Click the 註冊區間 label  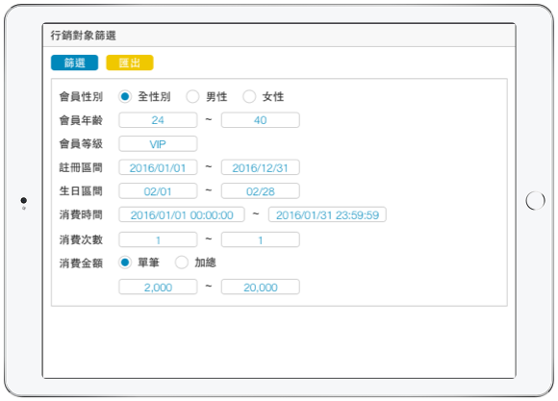[x=81, y=167]
